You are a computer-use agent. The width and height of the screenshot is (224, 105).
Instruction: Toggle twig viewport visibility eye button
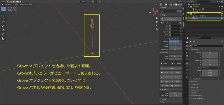pos(181,23)
